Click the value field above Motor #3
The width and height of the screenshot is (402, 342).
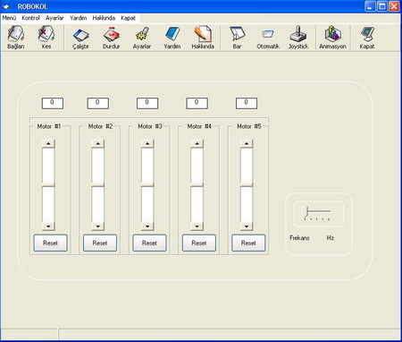147,103
